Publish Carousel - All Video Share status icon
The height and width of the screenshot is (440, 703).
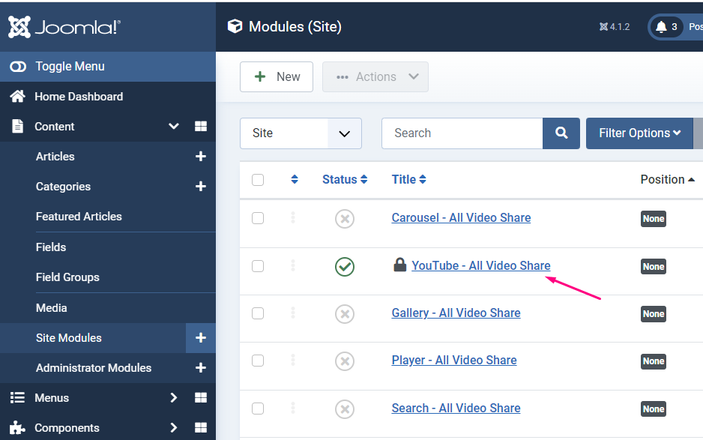(x=344, y=219)
